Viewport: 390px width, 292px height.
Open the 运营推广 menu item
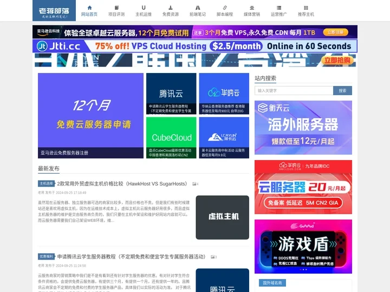(x=279, y=15)
